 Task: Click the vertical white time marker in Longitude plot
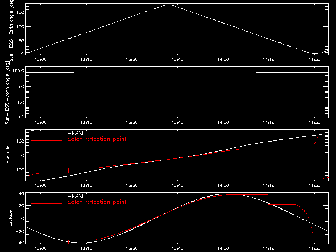tap(38, 155)
